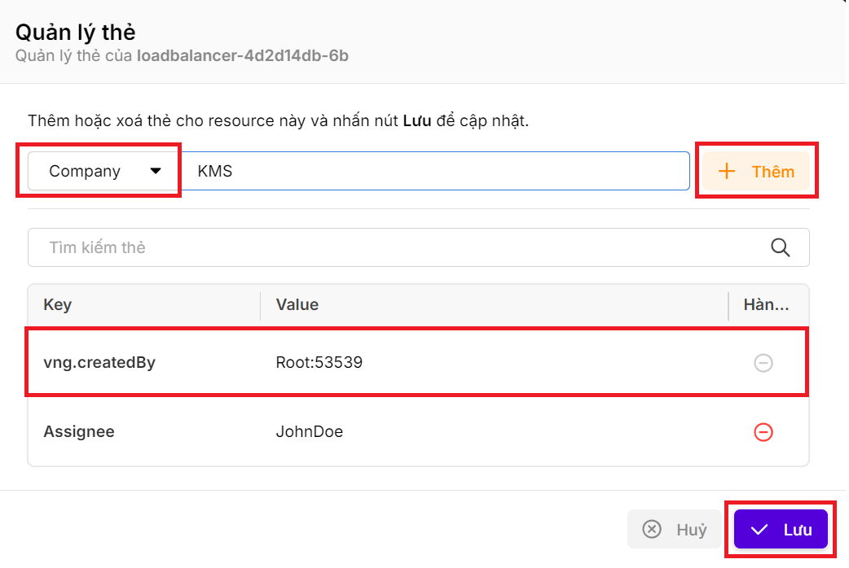Click into the Tìm kiếm thẻ search box
Image resolution: width=849 pixels, height=568 pixels.
click(x=391, y=247)
